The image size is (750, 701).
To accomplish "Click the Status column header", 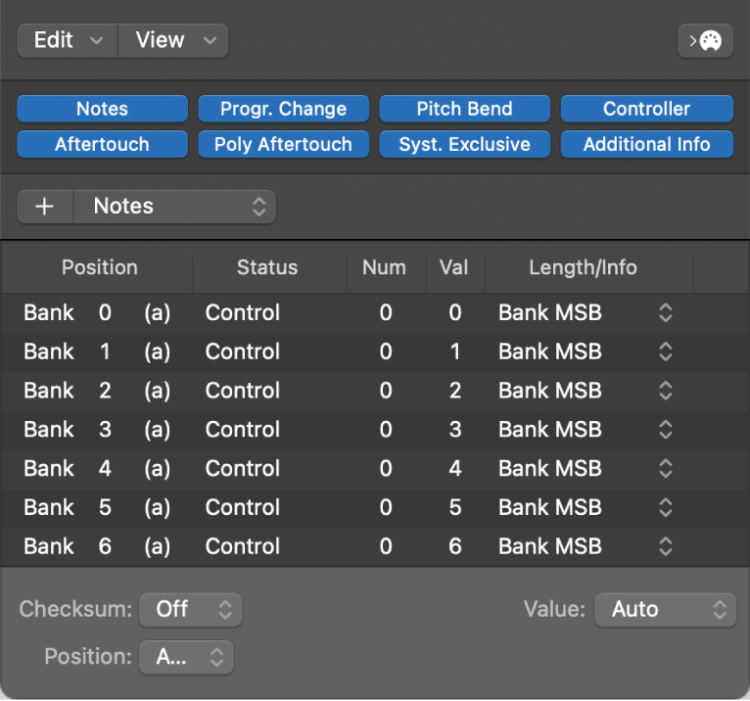I will 267,268.
